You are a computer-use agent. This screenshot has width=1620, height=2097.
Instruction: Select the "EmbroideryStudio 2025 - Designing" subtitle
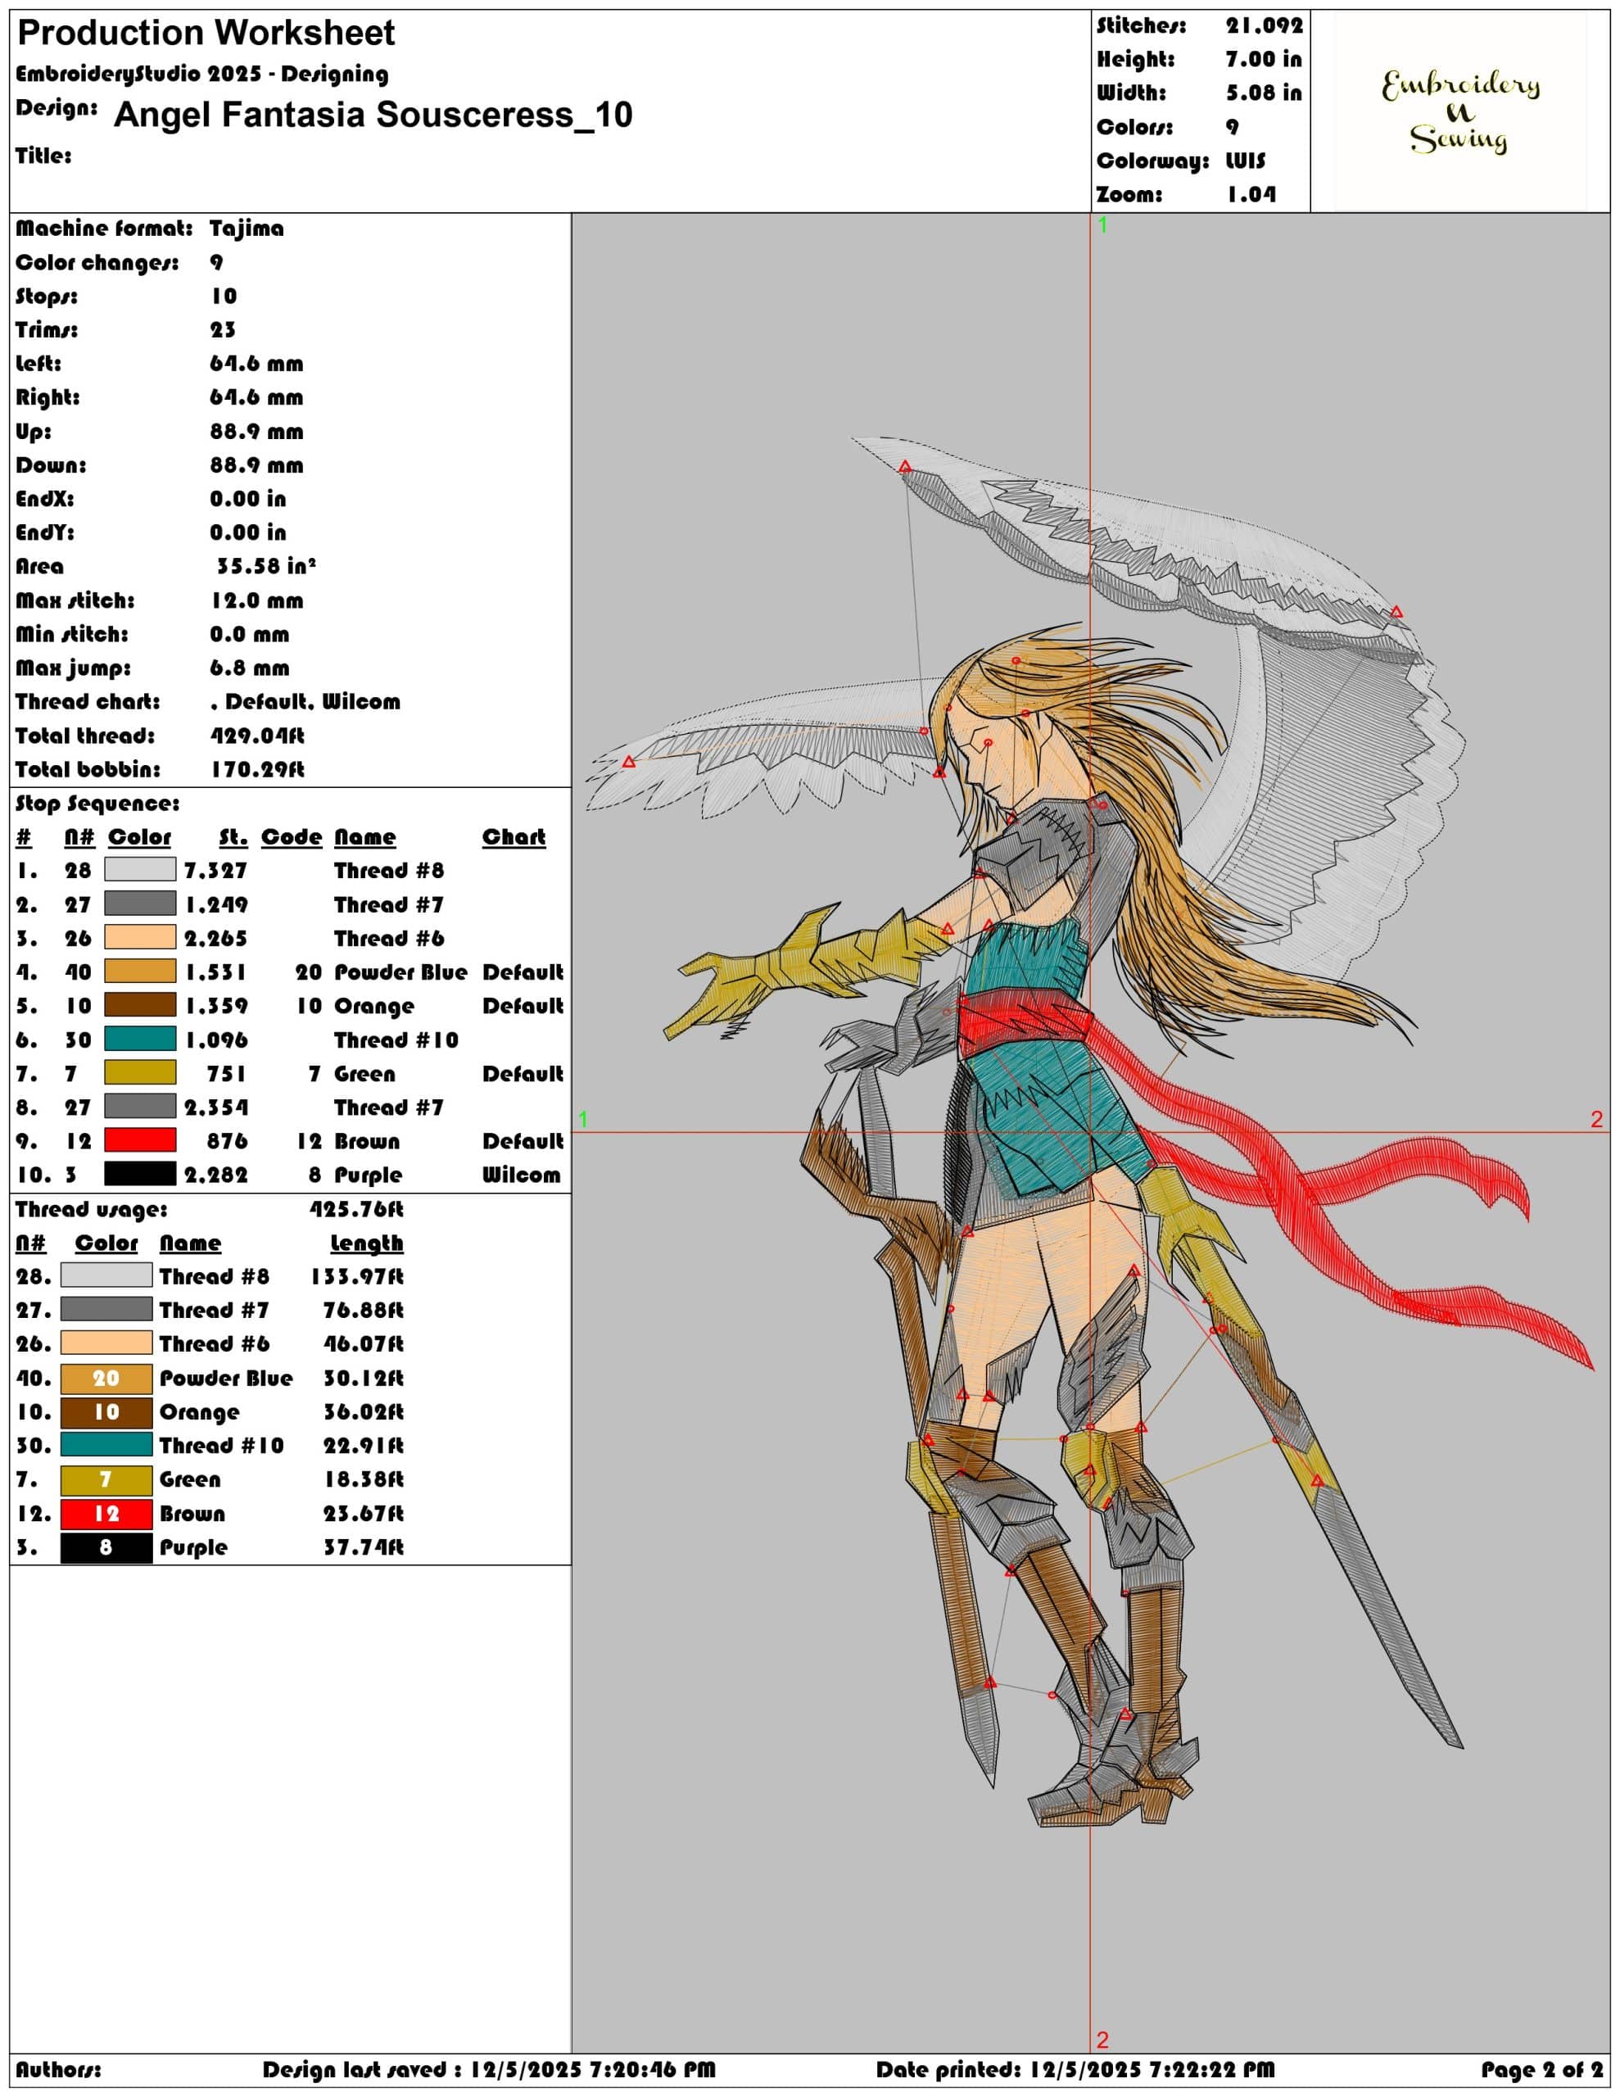click(201, 74)
